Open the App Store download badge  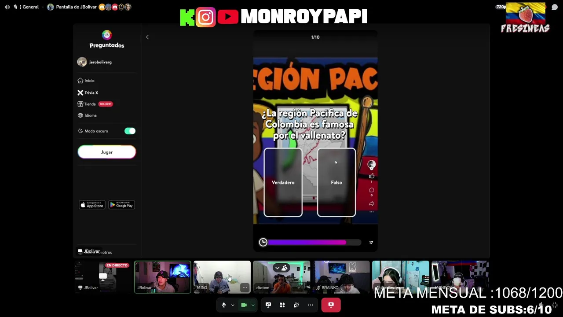coord(92,205)
